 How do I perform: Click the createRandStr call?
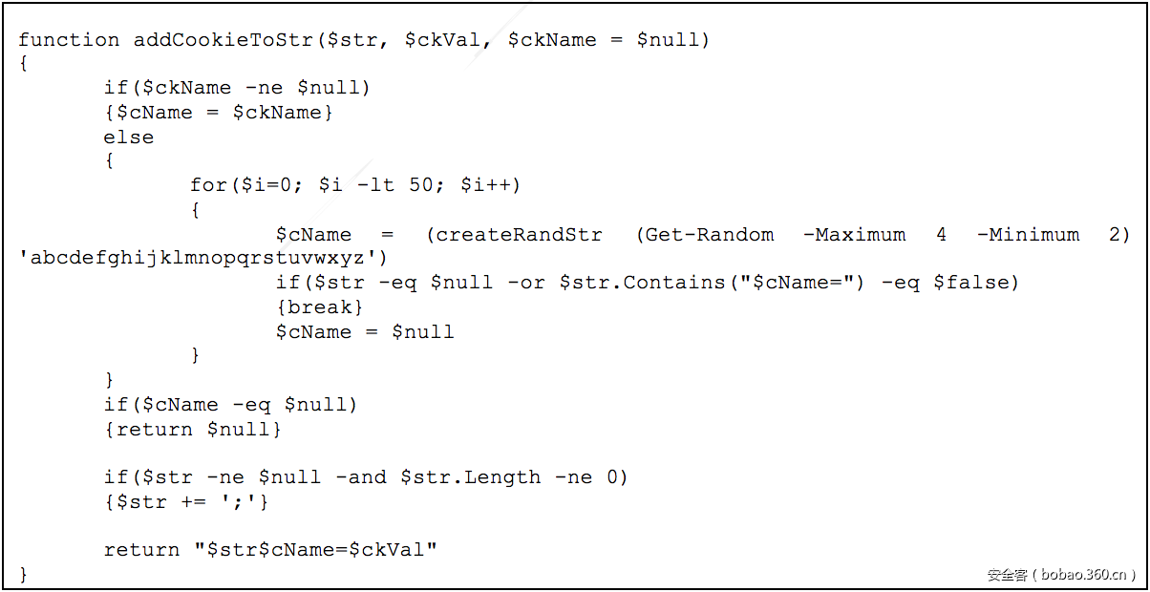pyautogui.click(x=520, y=235)
